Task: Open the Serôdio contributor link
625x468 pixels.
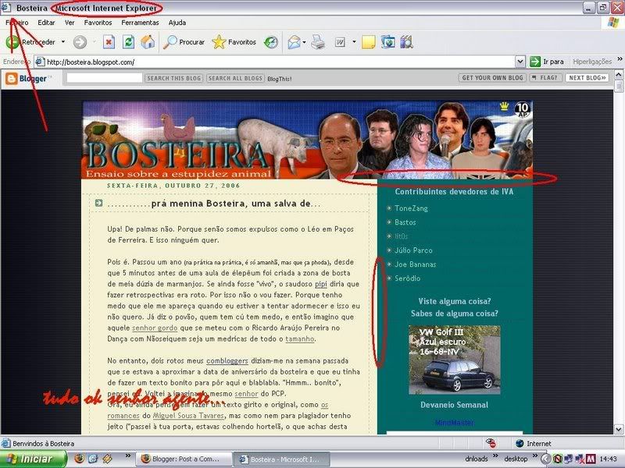Action: (x=407, y=278)
